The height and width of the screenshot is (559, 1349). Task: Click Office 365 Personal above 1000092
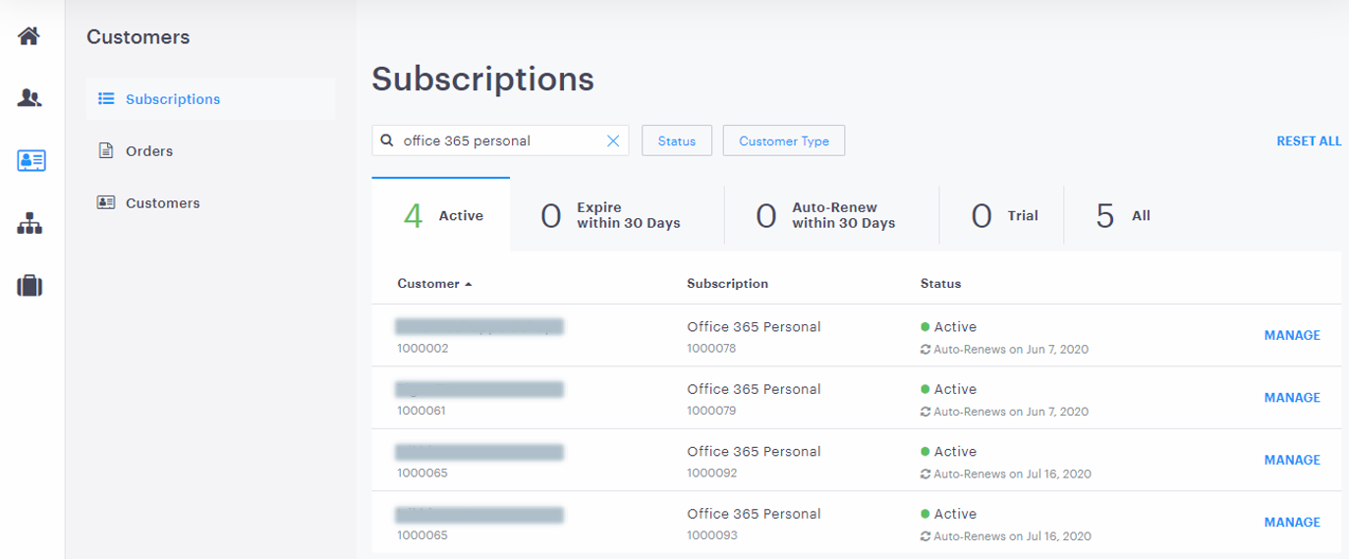coord(754,451)
